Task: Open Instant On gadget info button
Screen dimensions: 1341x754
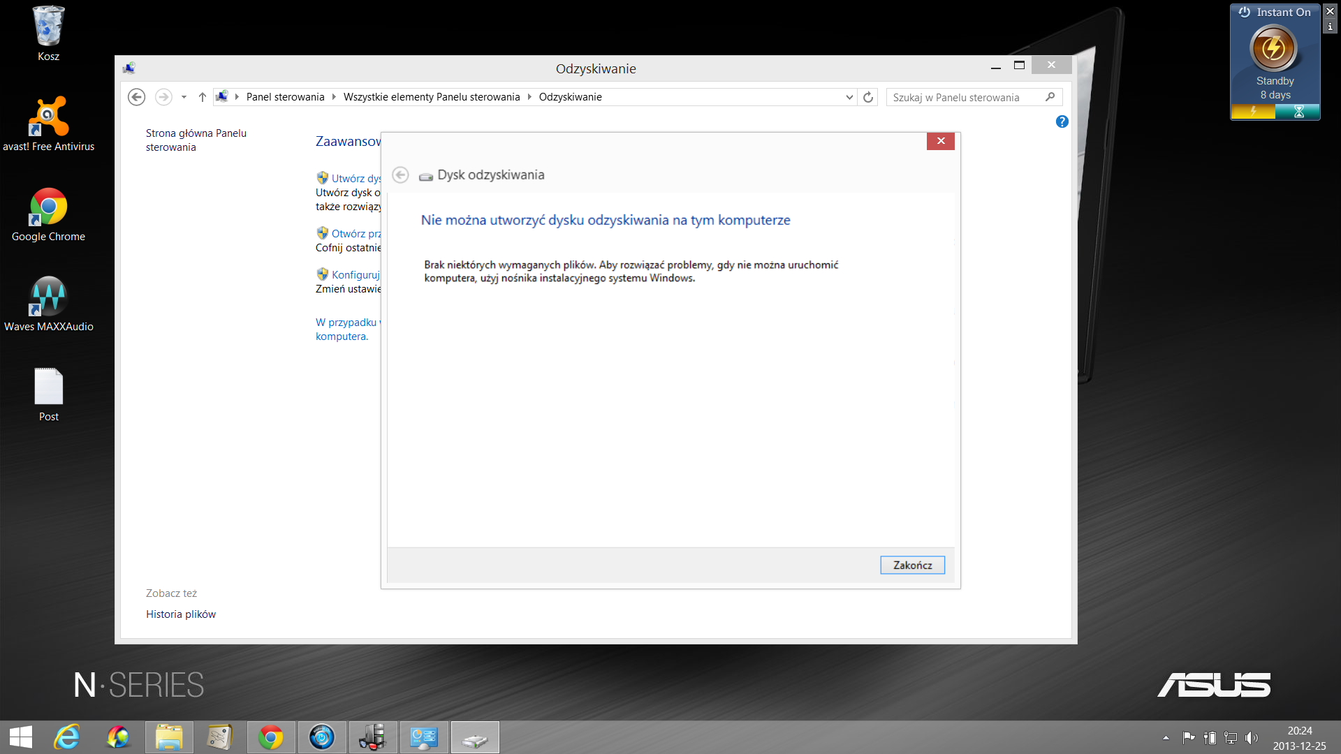Action: pos(1330,27)
